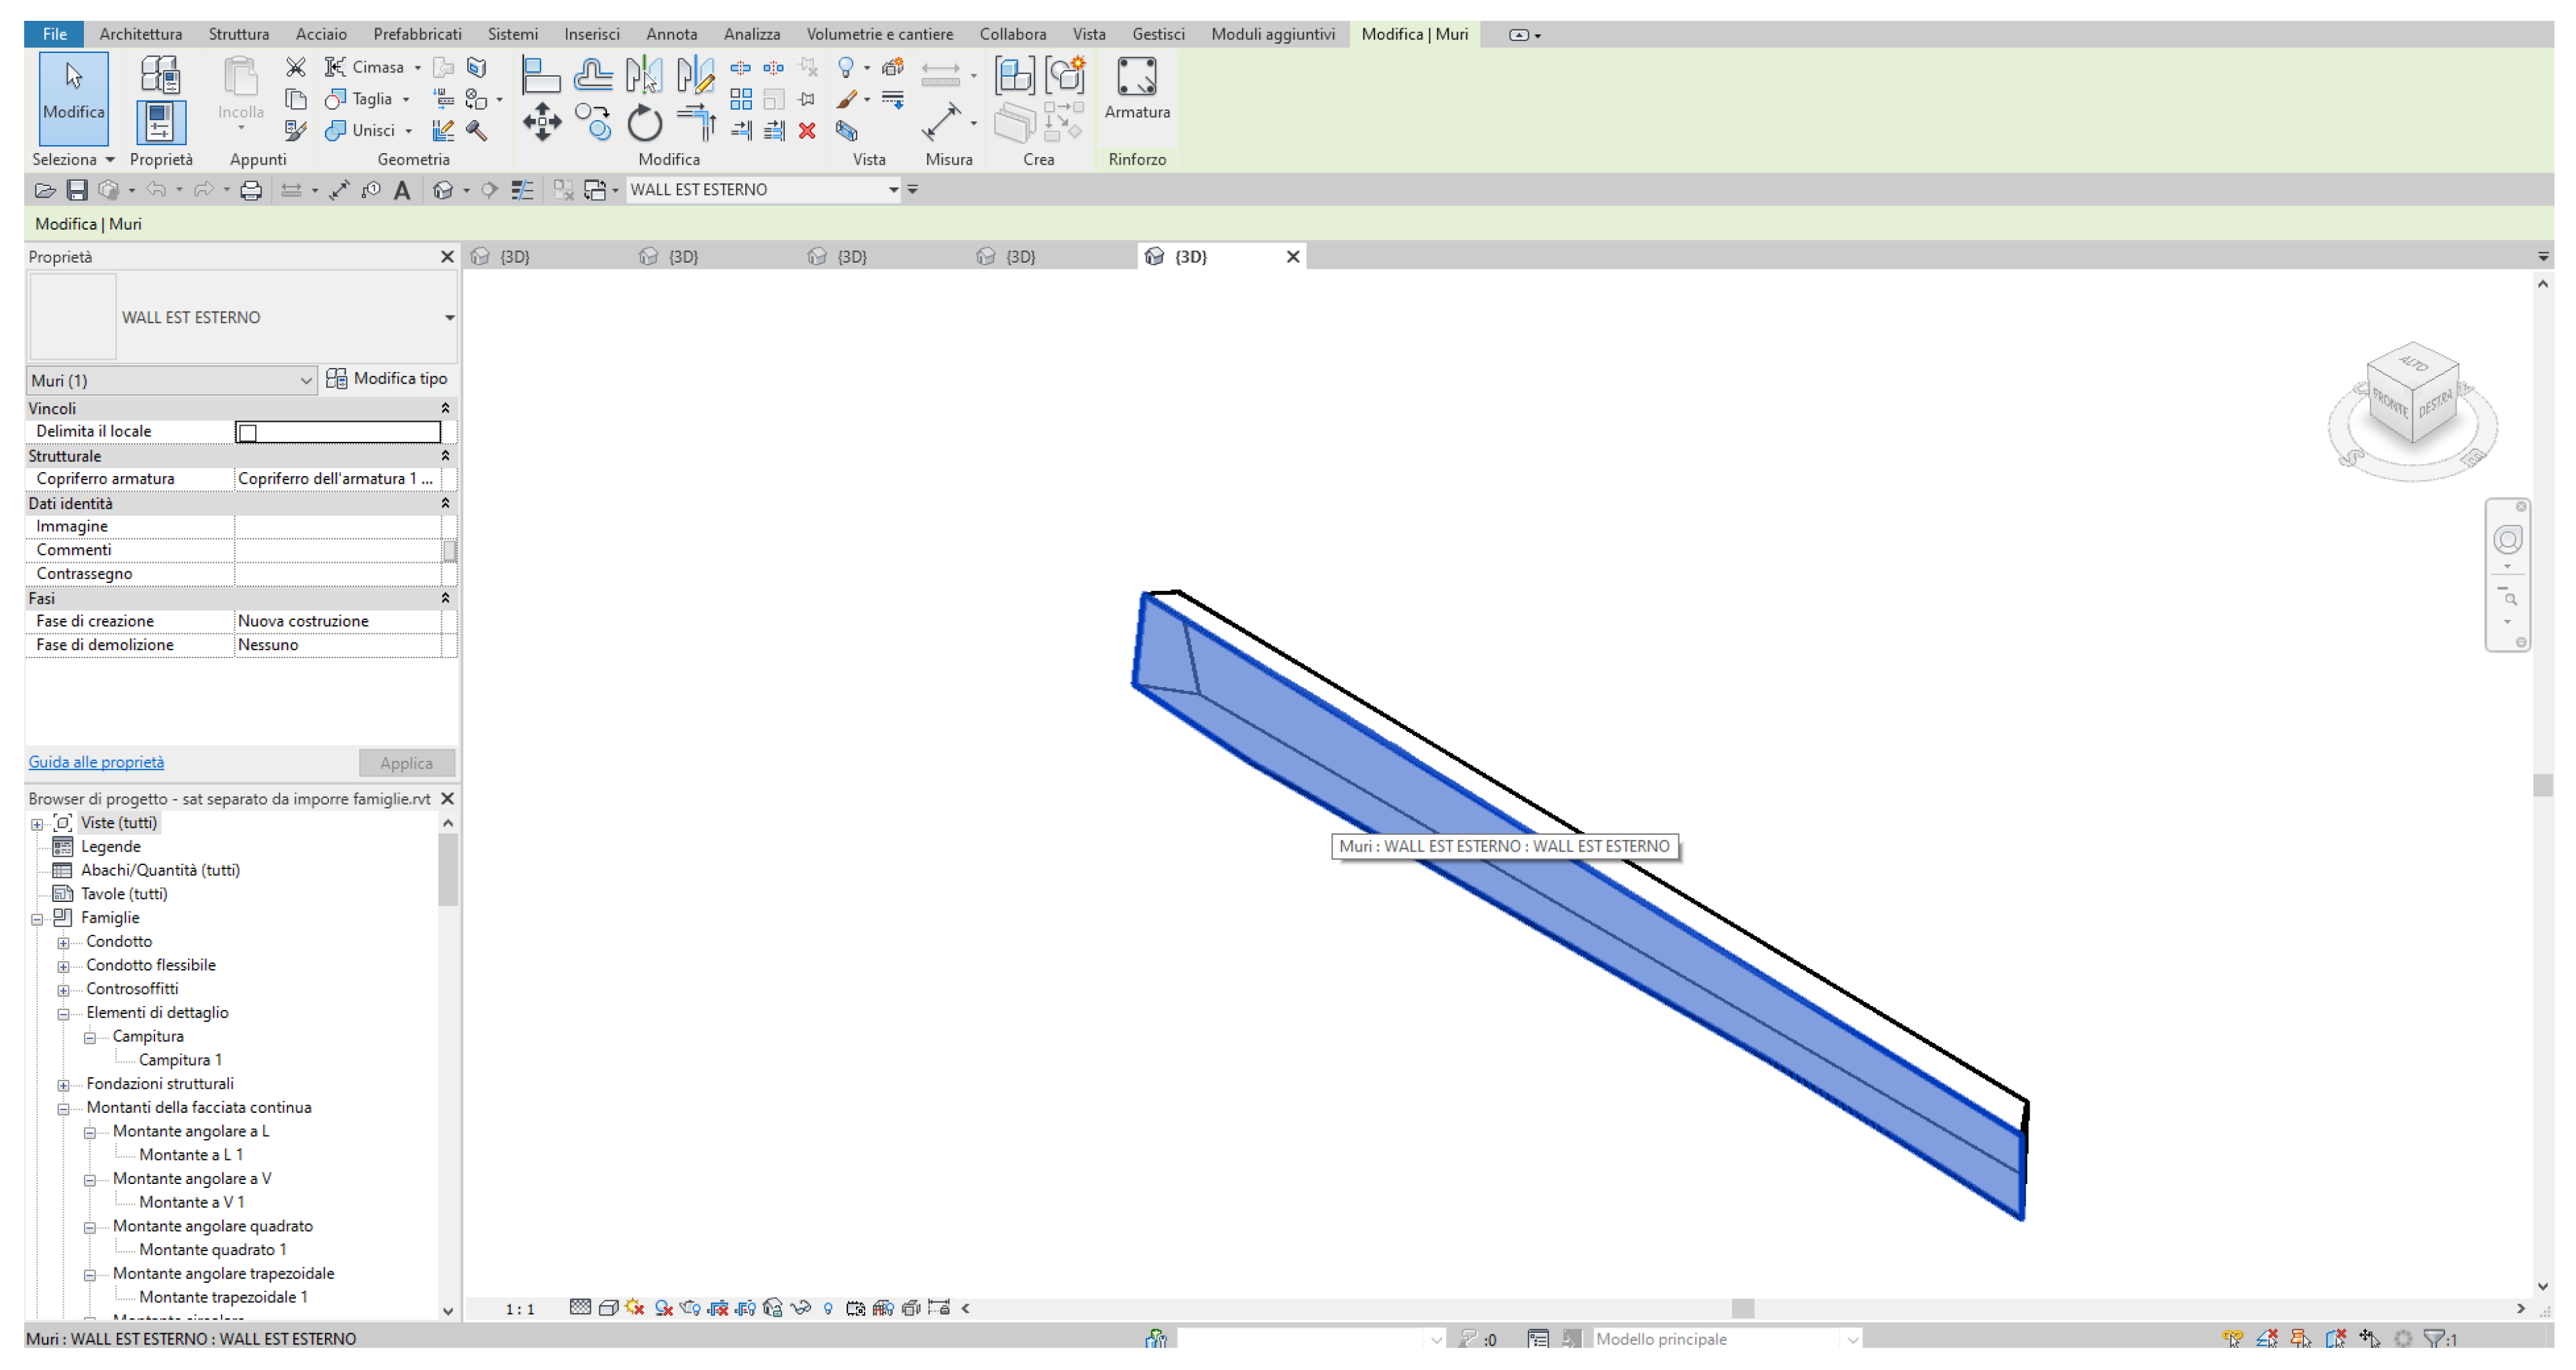Open the Architettura ribbon tab
The image size is (2576, 1370).
pyautogui.click(x=140, y=34)
